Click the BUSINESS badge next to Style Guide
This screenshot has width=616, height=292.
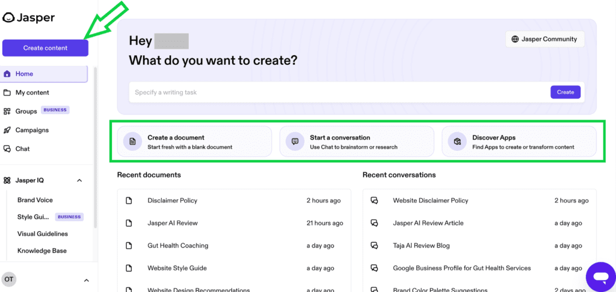(x=69, y=217)
